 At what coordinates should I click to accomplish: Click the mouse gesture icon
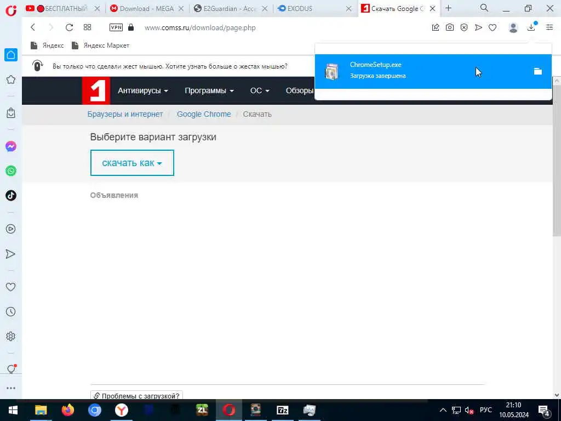38,66
